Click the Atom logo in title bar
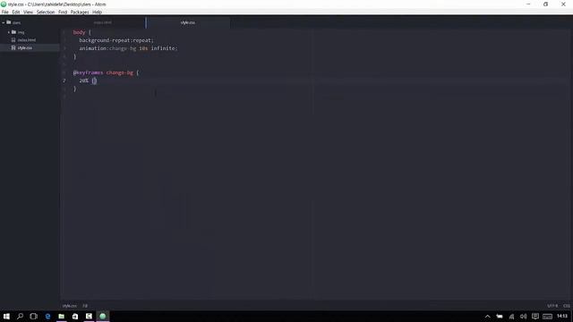This screenshot has width=573, height=322. coord(4,4)
